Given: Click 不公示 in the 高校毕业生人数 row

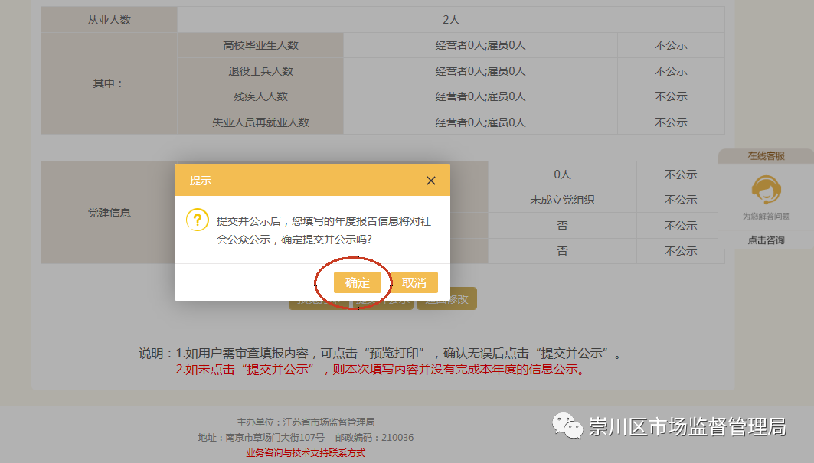Looking at the screenshot, I should [671, 45].
